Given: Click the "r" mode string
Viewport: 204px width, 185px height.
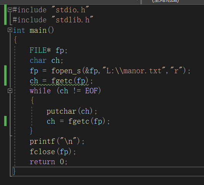Looking at the screenshot, I should click(176, 71).
